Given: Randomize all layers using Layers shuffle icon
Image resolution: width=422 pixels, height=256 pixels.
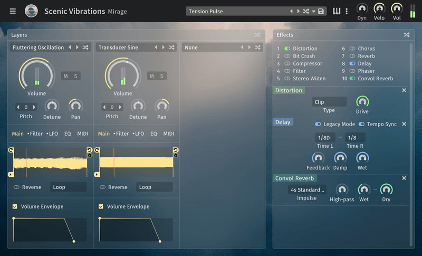Looking at the screenshot, I should click(x=257, y=35).
